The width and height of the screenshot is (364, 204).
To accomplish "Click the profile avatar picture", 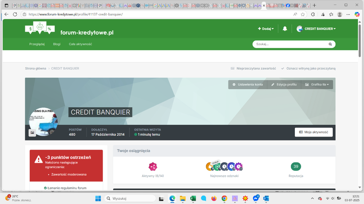I will point(43,122).
